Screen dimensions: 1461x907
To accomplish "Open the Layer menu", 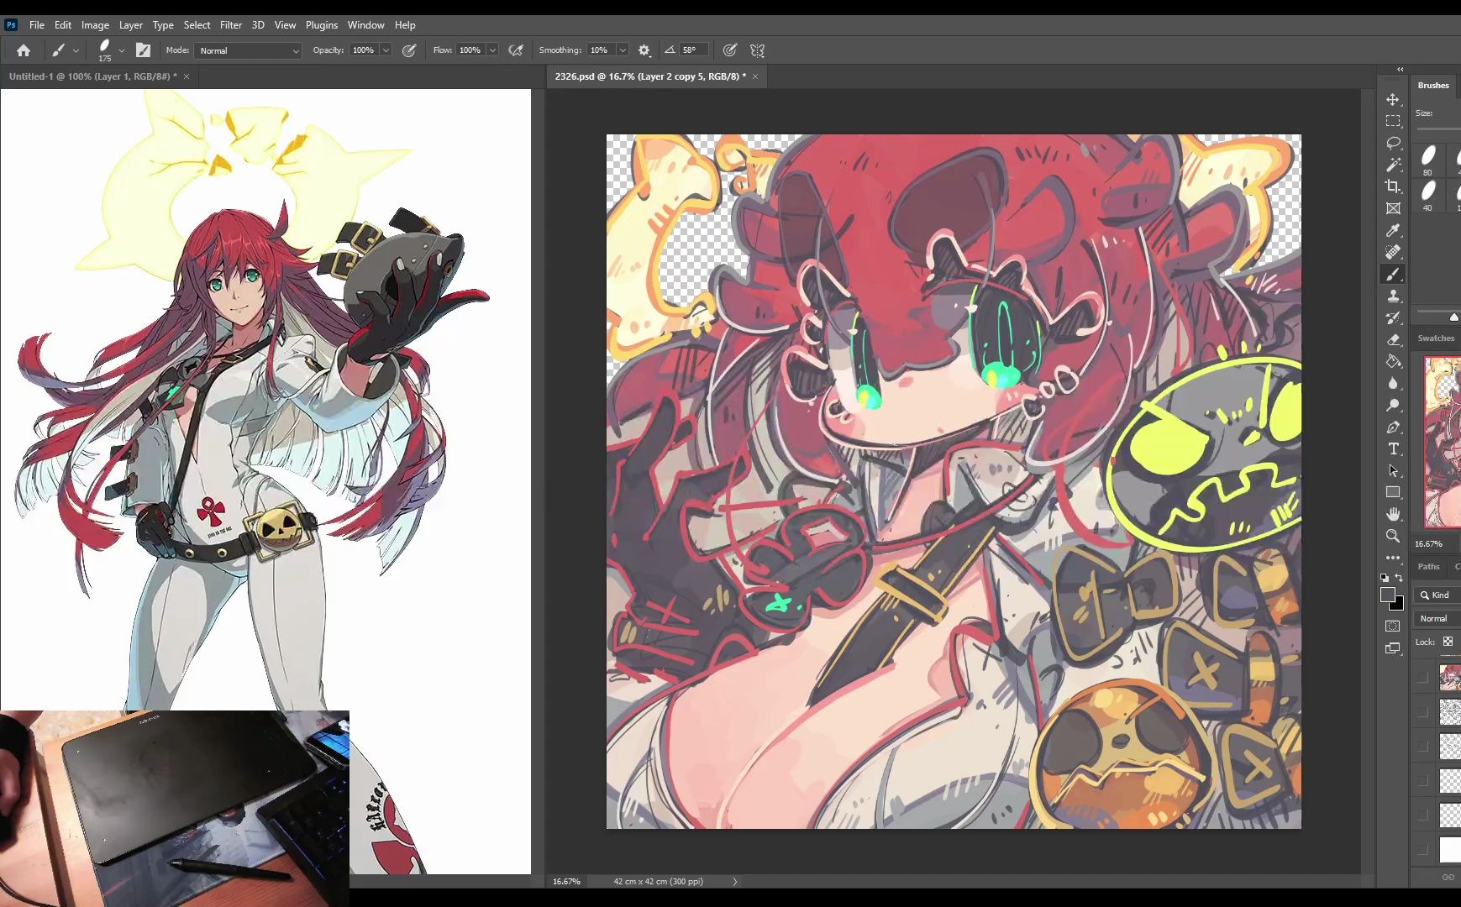I will [x=130, y=25].
